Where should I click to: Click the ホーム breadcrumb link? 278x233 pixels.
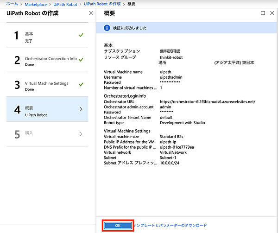12,4
